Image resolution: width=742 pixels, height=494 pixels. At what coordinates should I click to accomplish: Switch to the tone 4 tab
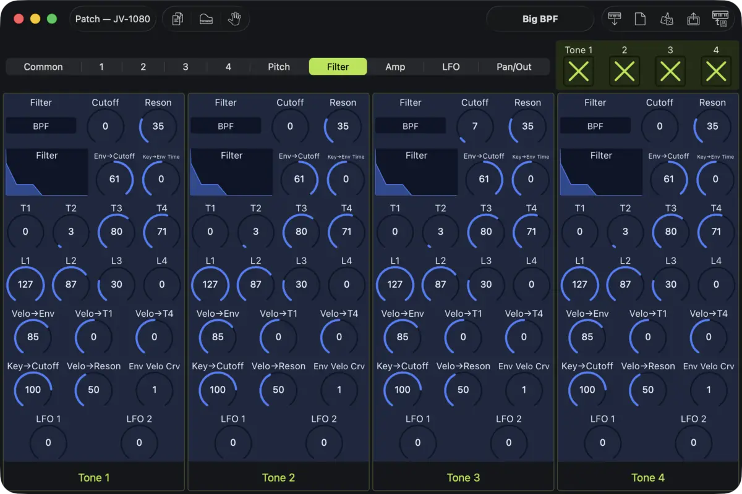click(228, 67)
